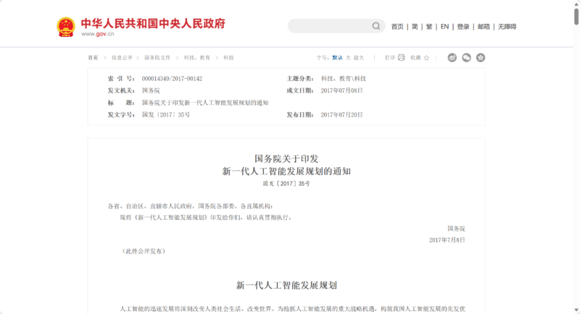Click the 标题 value in the info table

(205, 103)
